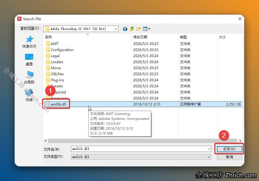Sort by the Name (名称) column header

pyautogui.click(x=48, y=37)
